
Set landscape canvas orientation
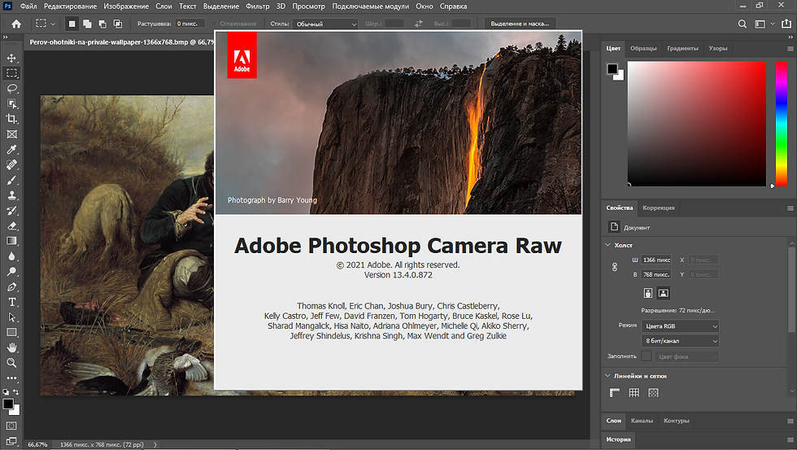[x=664, y=293]
